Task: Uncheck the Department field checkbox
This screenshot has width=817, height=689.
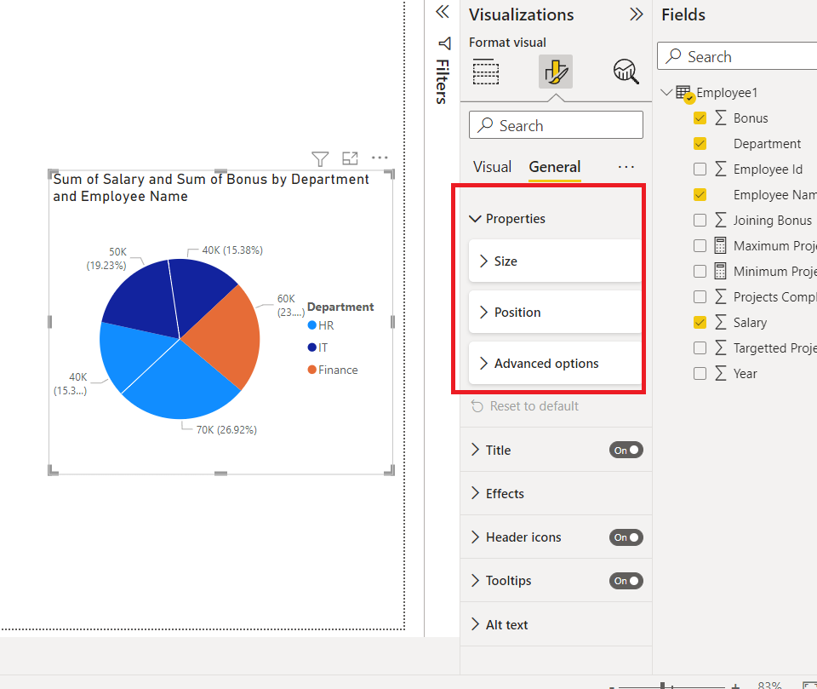Action: click(x=700, y=143)
